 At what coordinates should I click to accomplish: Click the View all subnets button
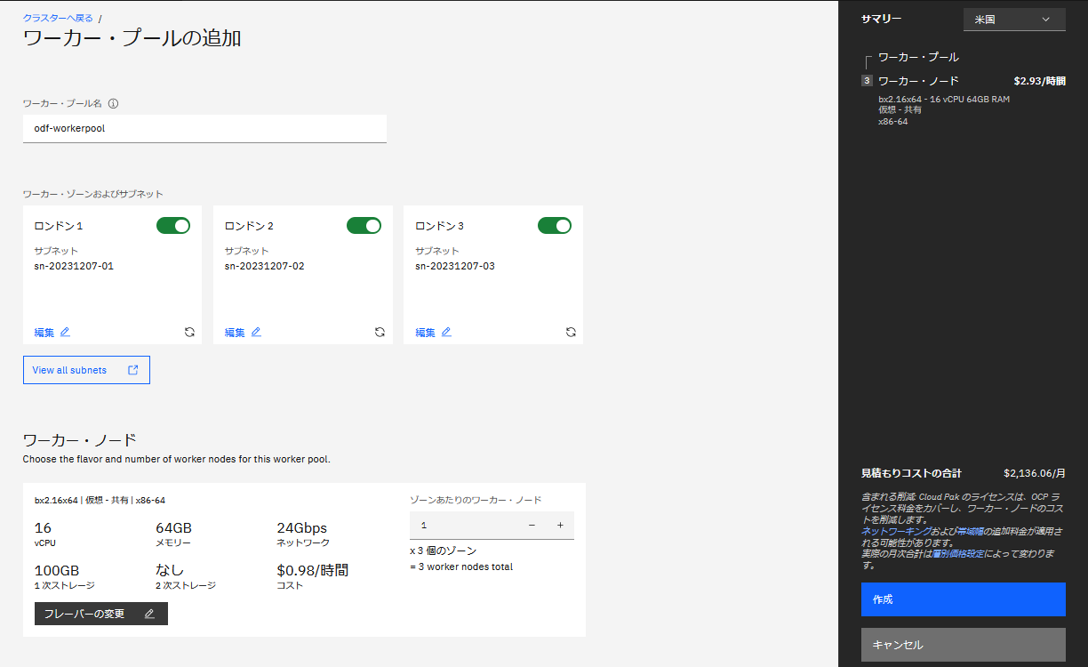click(x=86, y=370)
